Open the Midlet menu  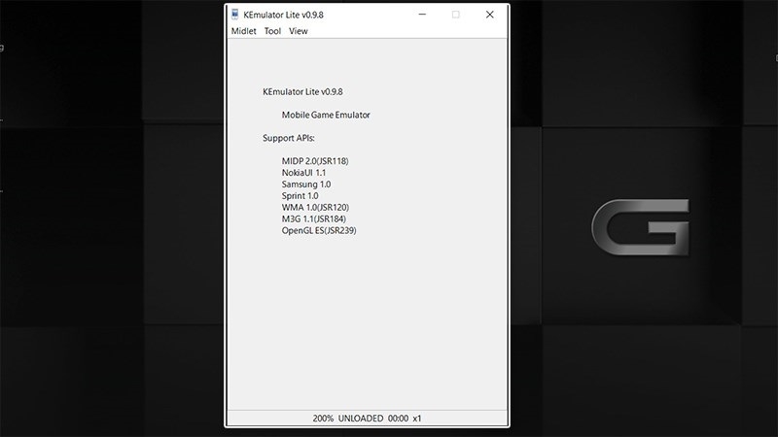(243, 31)
